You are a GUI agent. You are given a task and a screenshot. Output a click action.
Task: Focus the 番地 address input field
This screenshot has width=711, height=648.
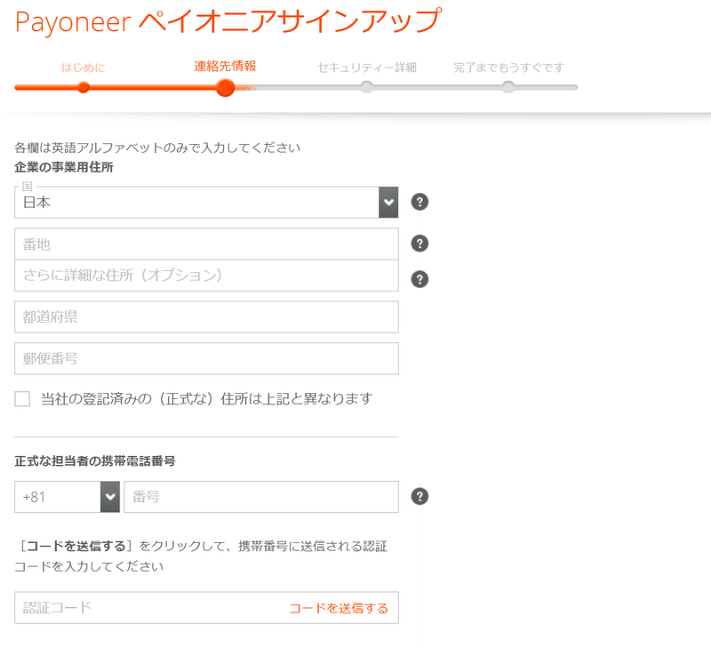206,244
